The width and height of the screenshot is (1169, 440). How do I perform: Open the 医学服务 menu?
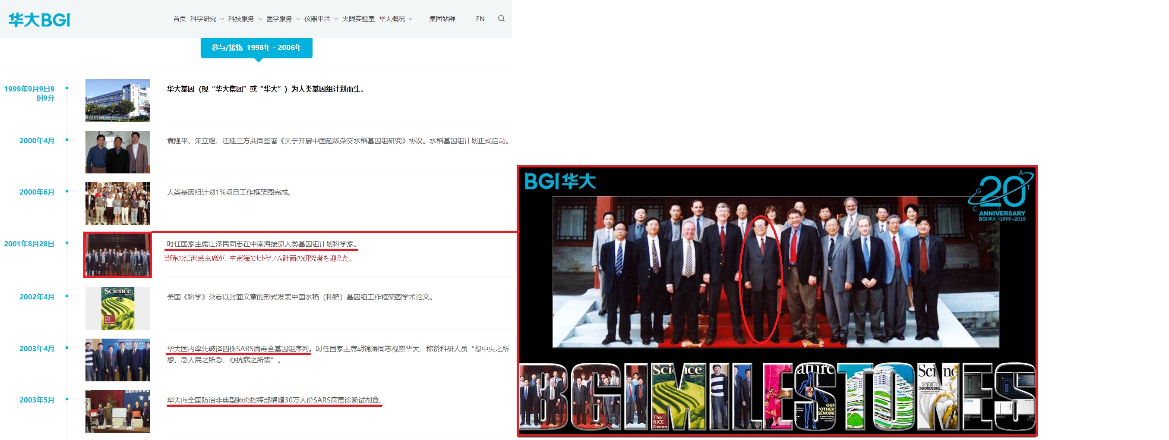[279, 19]
